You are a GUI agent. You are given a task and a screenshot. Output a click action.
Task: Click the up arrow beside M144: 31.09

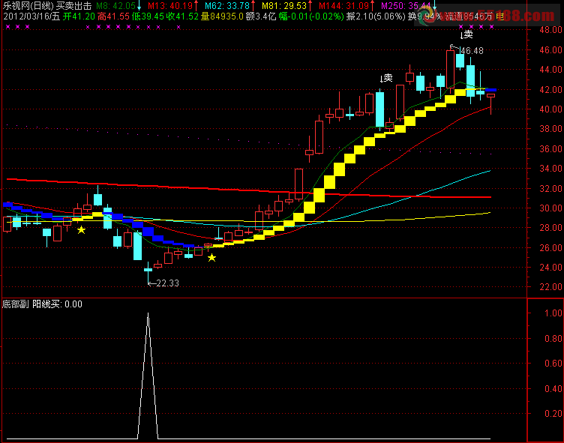tap(373, 6)
